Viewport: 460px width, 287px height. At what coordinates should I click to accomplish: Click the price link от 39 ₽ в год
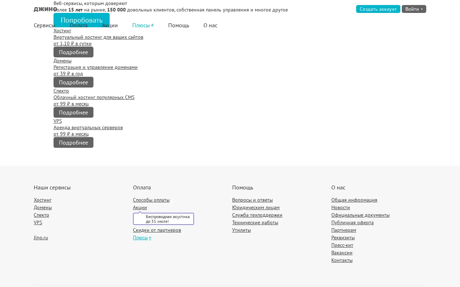point(68,74)
